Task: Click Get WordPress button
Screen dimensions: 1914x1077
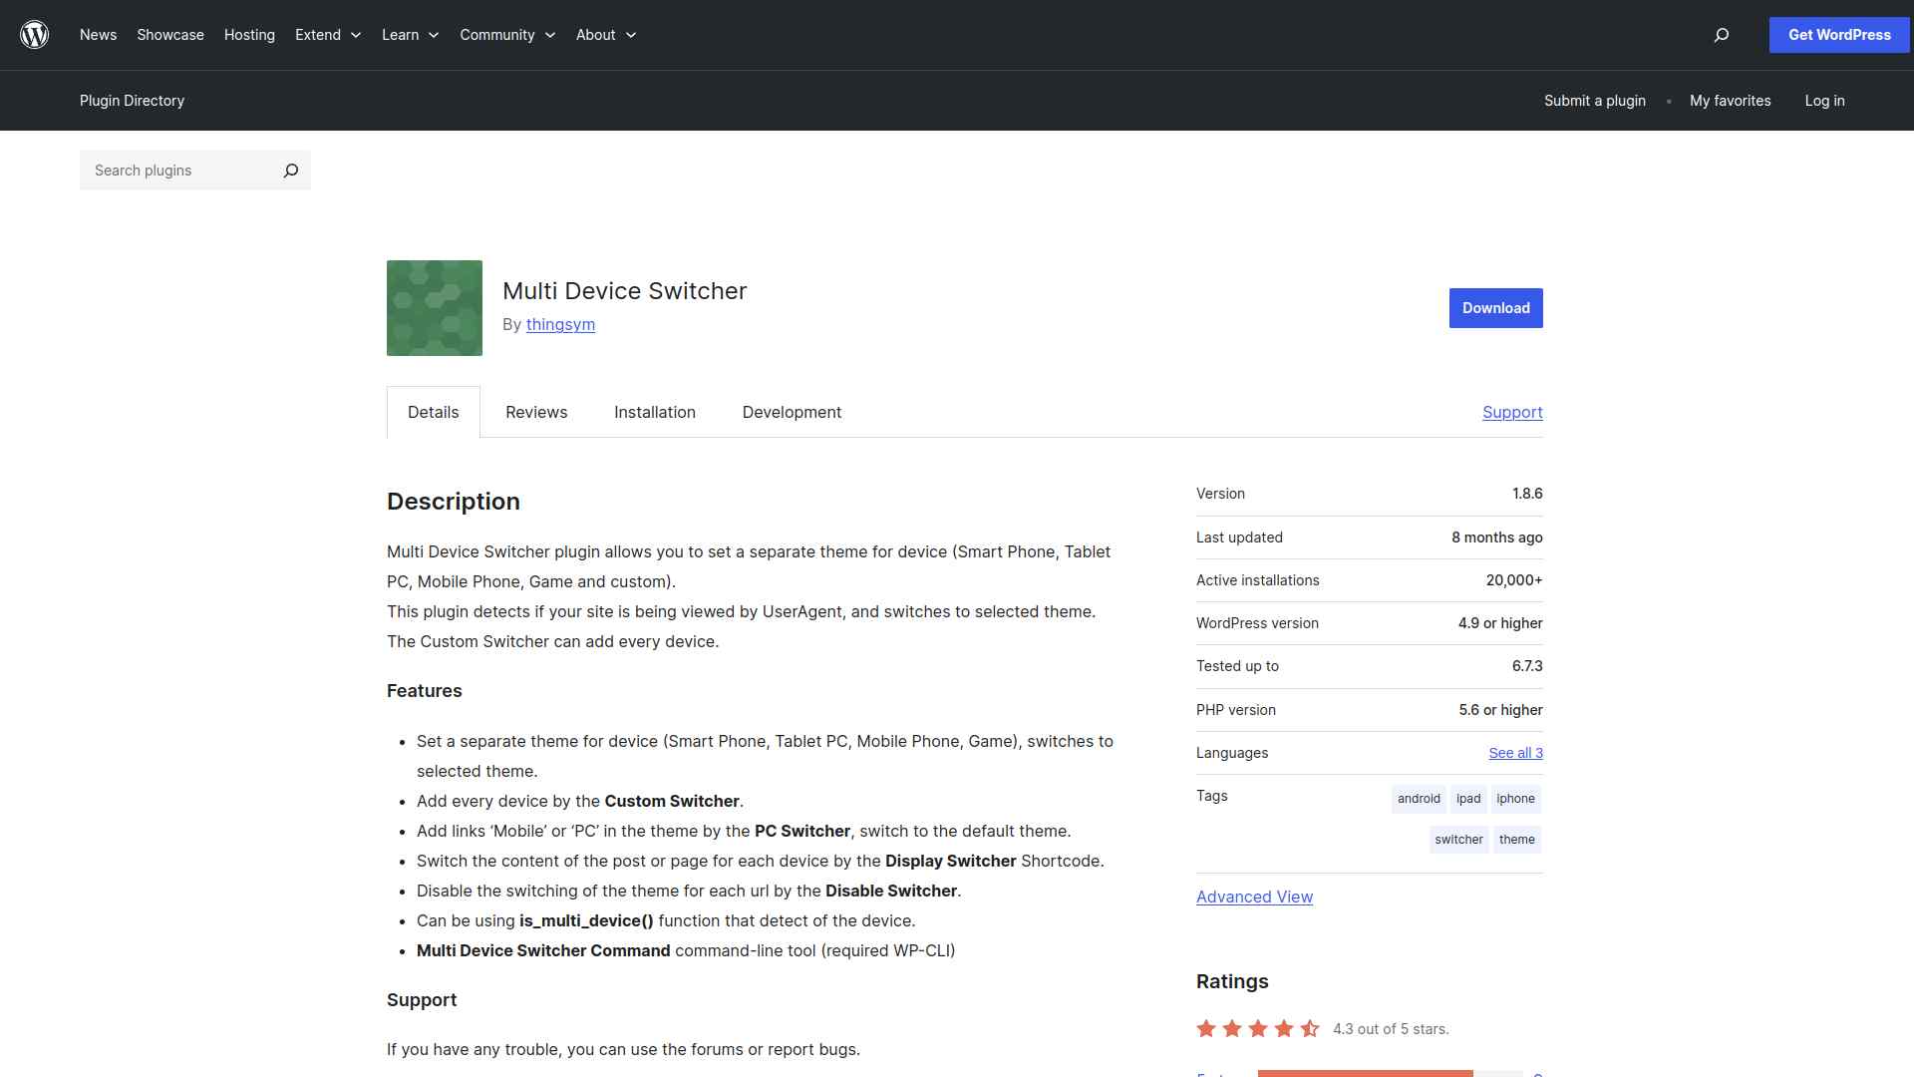Action: click(1839, 35)
